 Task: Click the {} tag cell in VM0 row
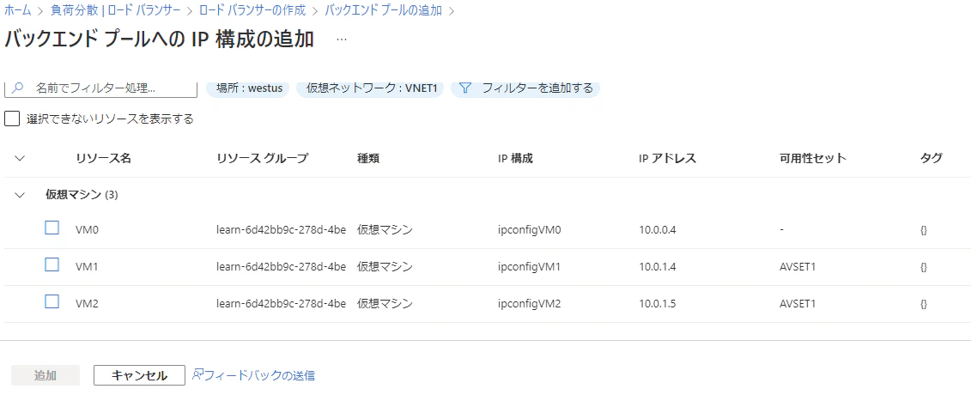click(923, 230)
